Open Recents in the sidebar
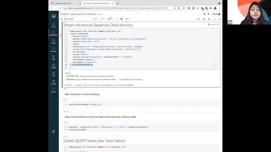This screenshot has width=271, height=152. pos(54,50)
